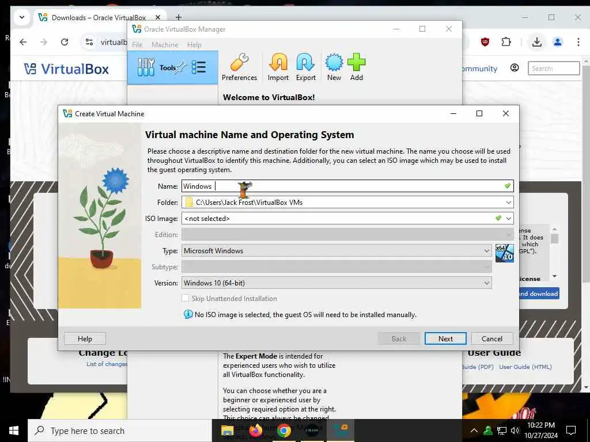Open the Version dropdown showing Windows 10 (64-bit)
The width and height of the screenshot is (590, 442).
click(x=336, y=283)
